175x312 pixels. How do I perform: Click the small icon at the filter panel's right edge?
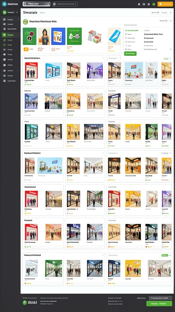(170, 49)
